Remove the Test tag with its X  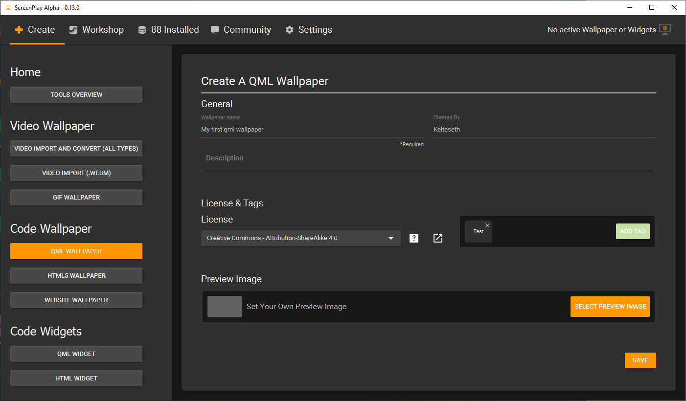coord(487,225)
